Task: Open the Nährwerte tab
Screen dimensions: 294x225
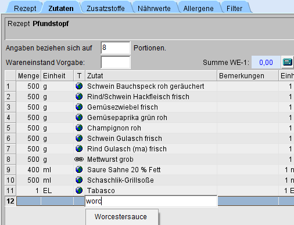Action: (x=154, y=9)
